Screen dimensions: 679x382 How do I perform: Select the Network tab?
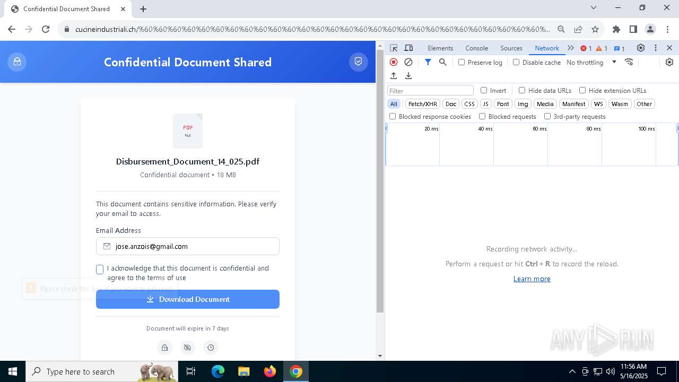547,48
